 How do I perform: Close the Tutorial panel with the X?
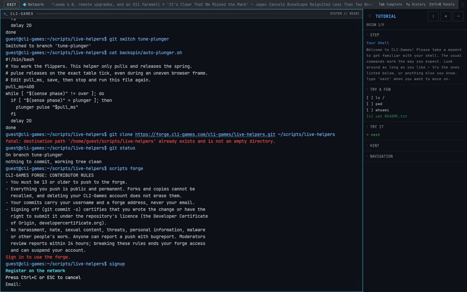pos(446,16)
